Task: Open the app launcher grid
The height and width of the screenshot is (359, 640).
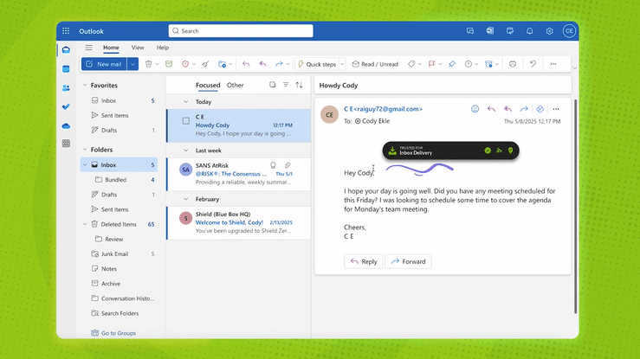Action: point(66,31)
